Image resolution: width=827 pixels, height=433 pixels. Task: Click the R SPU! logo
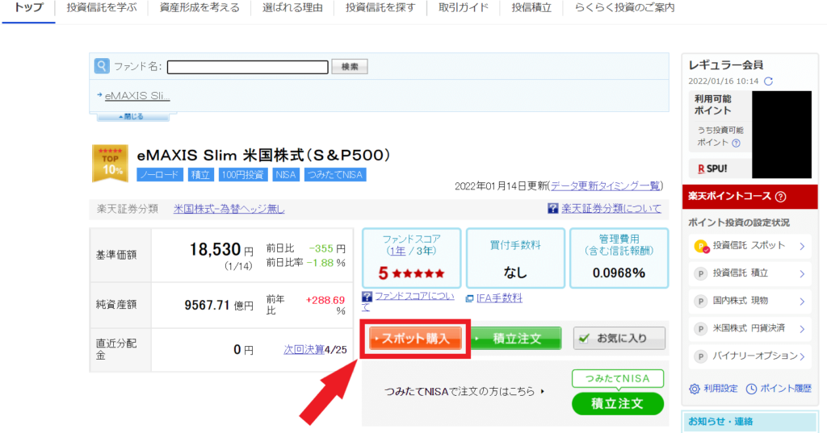(x=712, y=169)
